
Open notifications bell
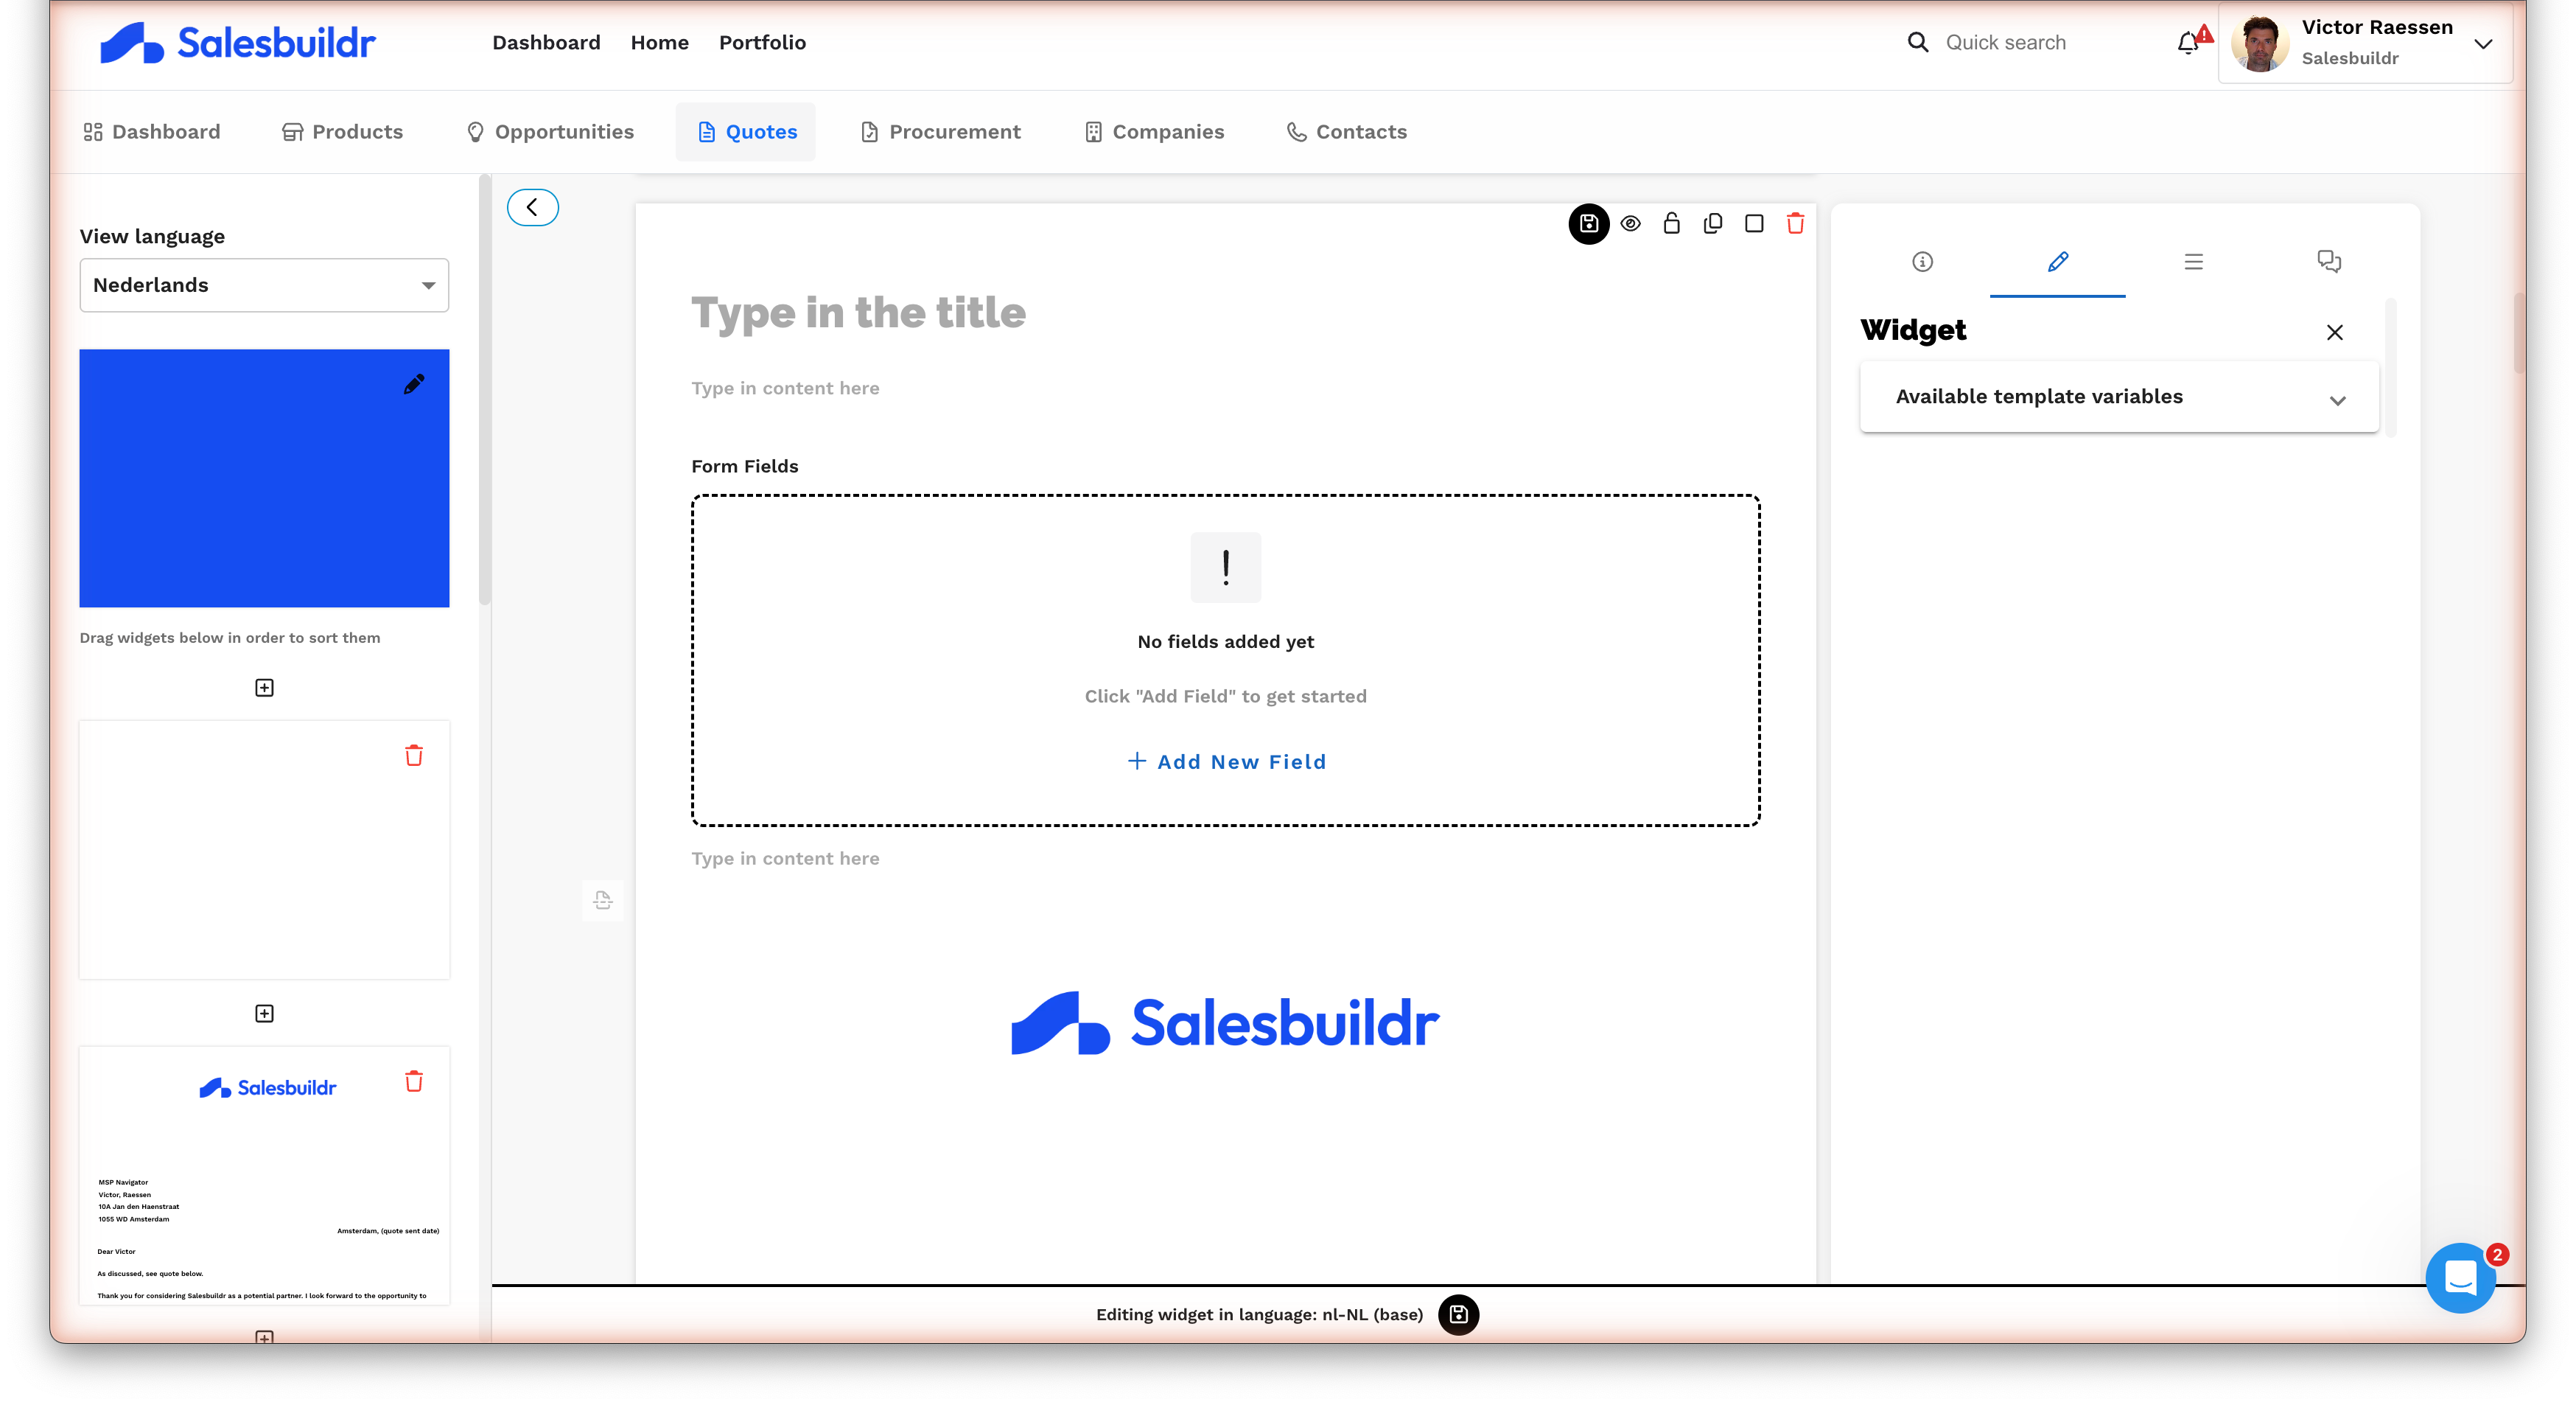point(2188,43)
